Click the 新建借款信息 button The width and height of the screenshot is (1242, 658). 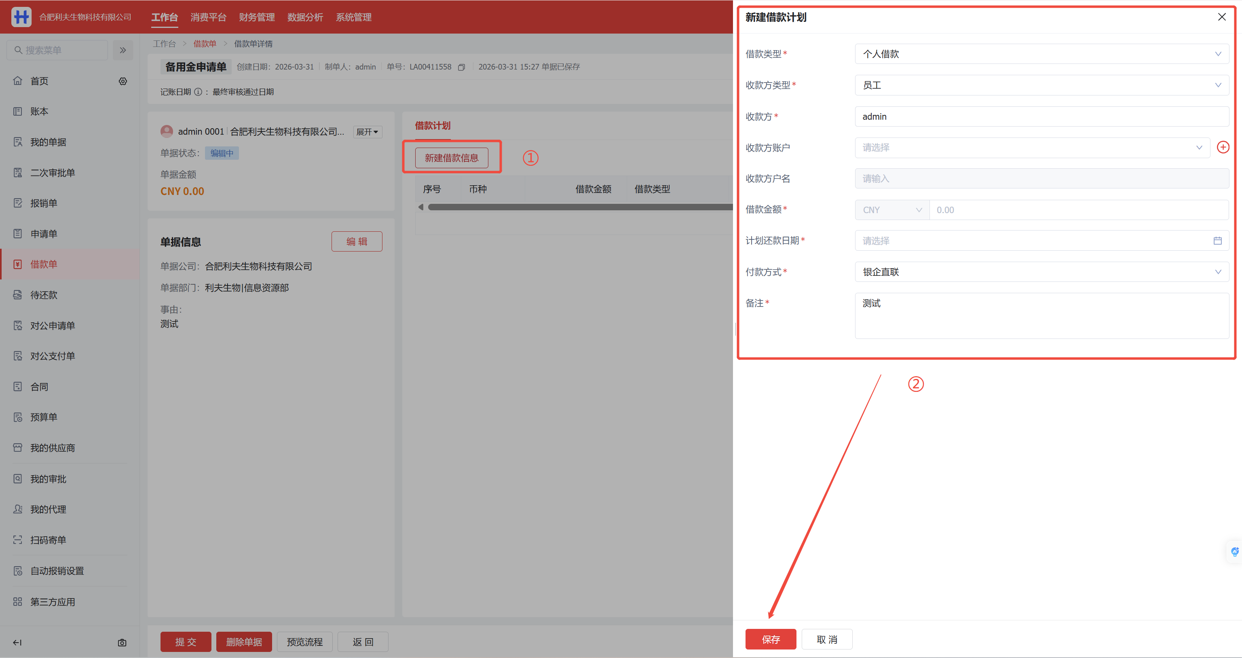coord(451,158)
